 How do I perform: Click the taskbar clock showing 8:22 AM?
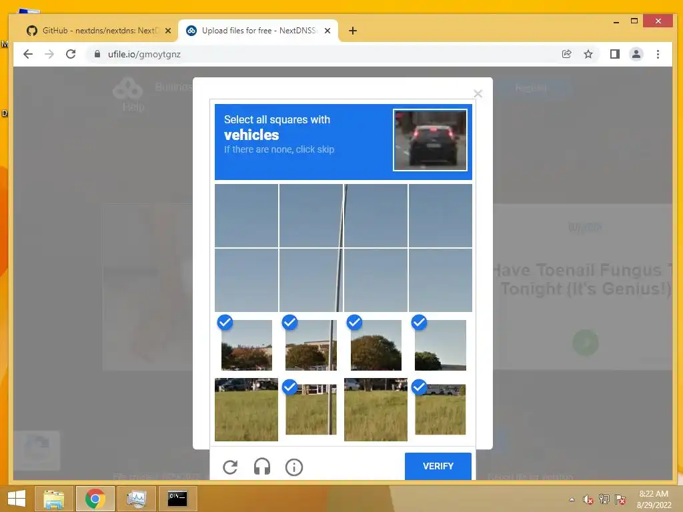click(x=654, y=499)
